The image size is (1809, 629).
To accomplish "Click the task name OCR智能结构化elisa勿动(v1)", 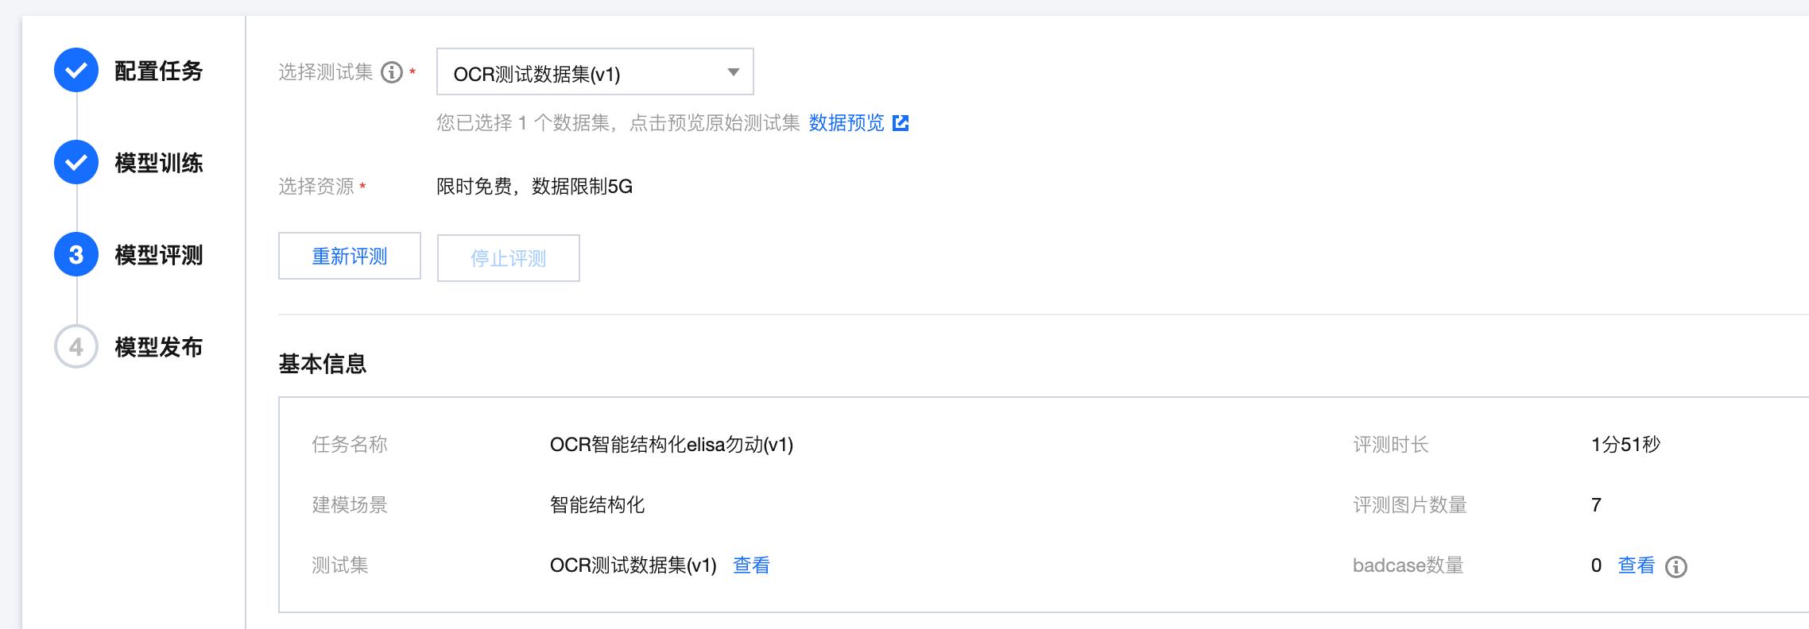I will pyautogui.click(x=672, y=445).
